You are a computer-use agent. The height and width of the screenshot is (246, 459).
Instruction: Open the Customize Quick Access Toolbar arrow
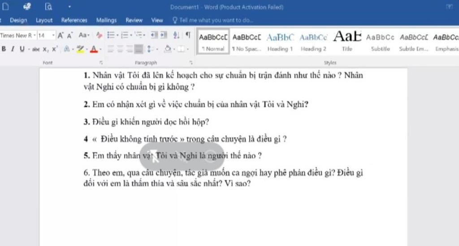[x=69, y=7]
